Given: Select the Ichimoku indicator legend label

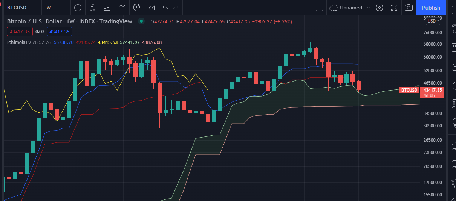Looking at the screenshot, I should click(x=17, y=42).
